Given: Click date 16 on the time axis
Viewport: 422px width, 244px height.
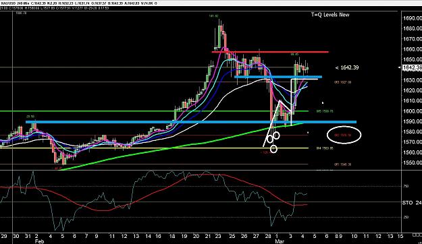Looking at the screenshot, I should pos(158,236).
